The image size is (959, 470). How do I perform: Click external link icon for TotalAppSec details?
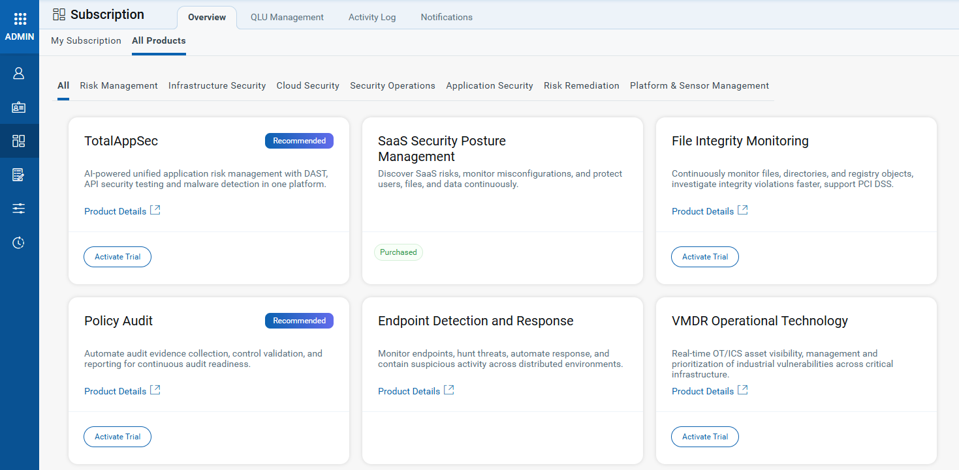coord(155,210)
